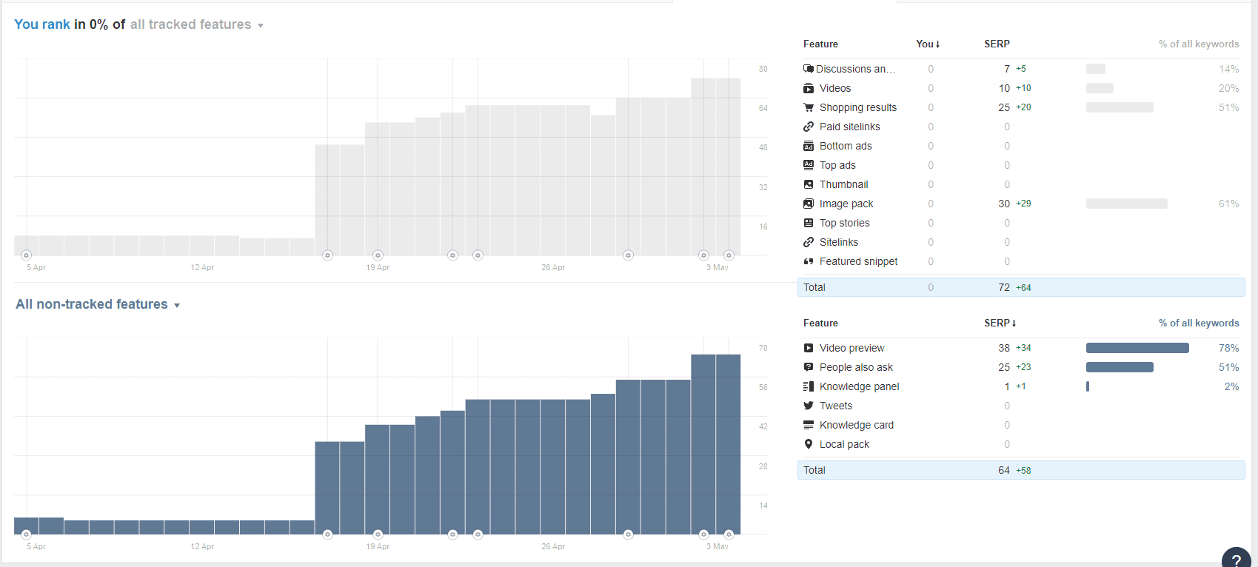This screenshot has width=1258, height=567.
Task: Open the all tracked features dropdown
Action: click(197, 24)
